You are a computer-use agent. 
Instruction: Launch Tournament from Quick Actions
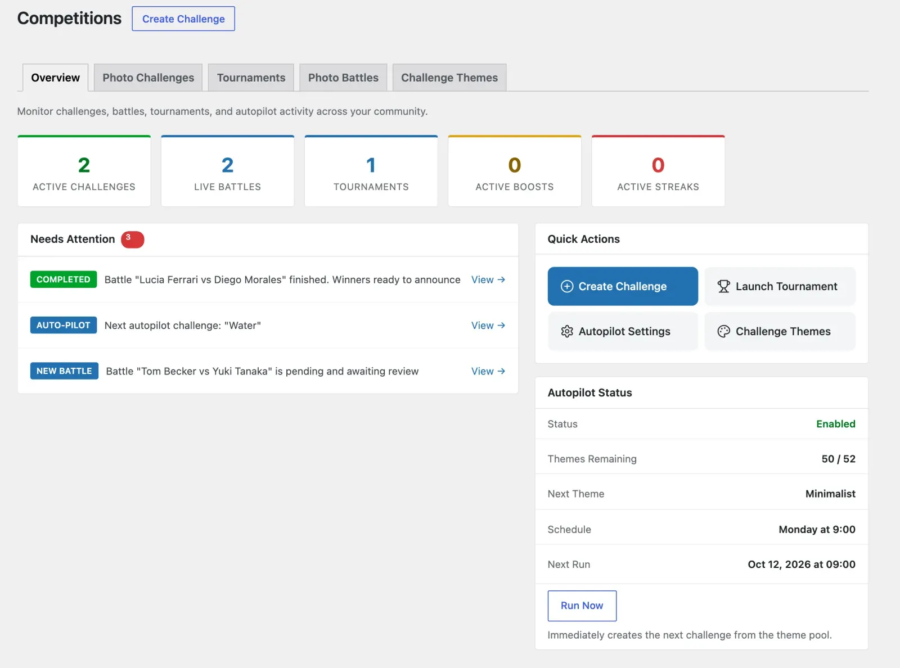[780, 286]
